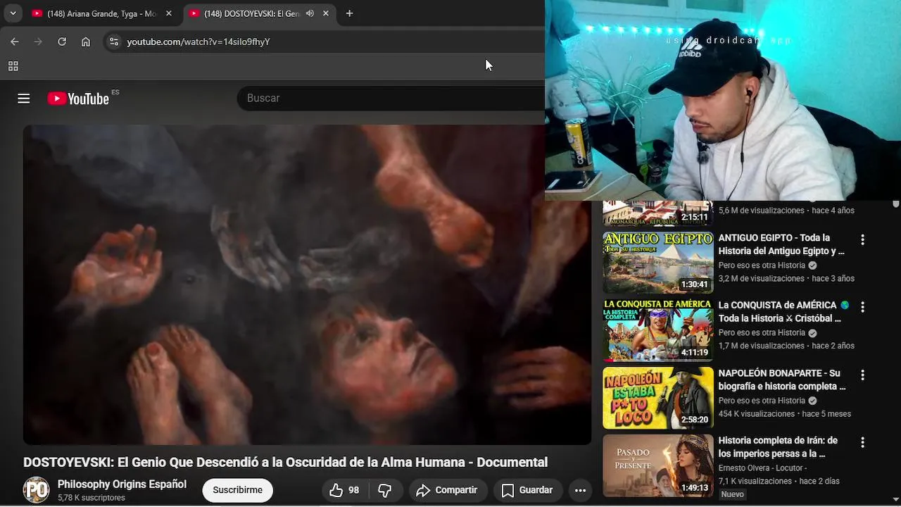Close the DOSTOYEVSKI tab
The height and width of the screenshot is (507, 901).
(x=326, y=13)
